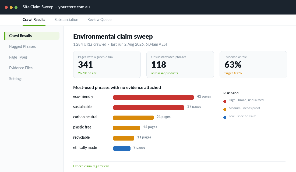This screenshot has width=296, height=172.
Task: Click the 'Environmental claim sweep' heading
Action: pos(113,36)
